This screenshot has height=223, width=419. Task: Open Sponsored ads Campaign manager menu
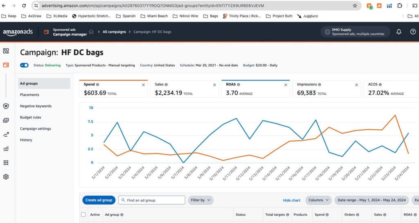pyautogui.click(x=66, y=32)
